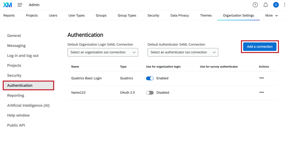Screen dimensions: 286x142
Task: Enable Name123 organization login toggle
Action: pos(150,93)
